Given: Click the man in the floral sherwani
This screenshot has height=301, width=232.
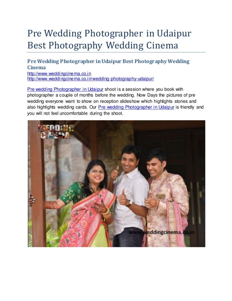Looking at the screenshot, I should click(165, 200).
